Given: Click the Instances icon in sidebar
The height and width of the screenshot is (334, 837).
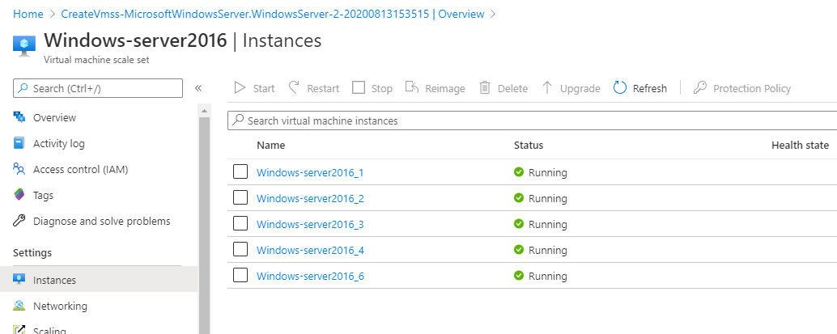Looking at the screenshot, I should [x=19, y=280].
